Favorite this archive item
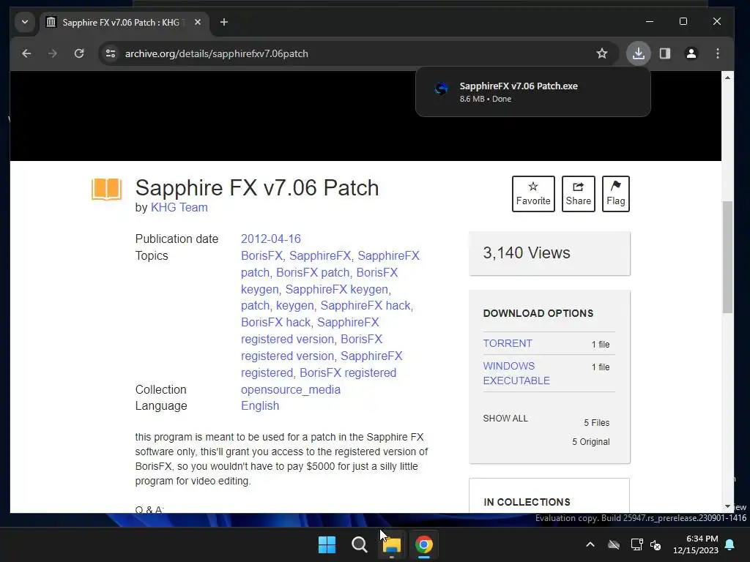Screen dimensions: 750x562 coord(533,193)
